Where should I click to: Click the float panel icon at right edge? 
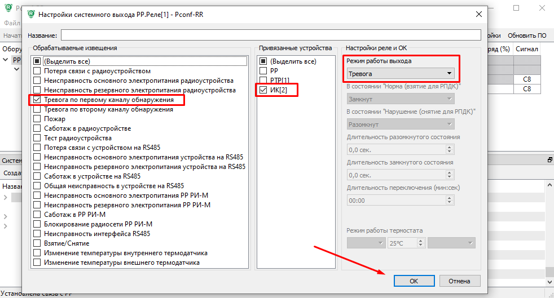coord(549,160)
